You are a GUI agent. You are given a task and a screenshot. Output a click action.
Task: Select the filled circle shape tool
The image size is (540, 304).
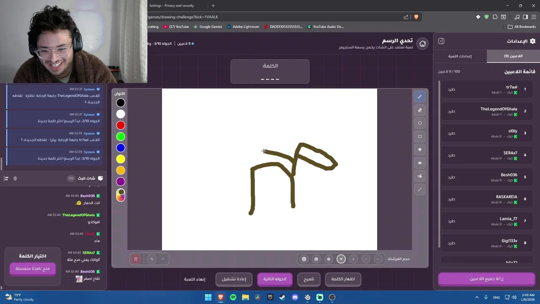[x=420, y=149]
